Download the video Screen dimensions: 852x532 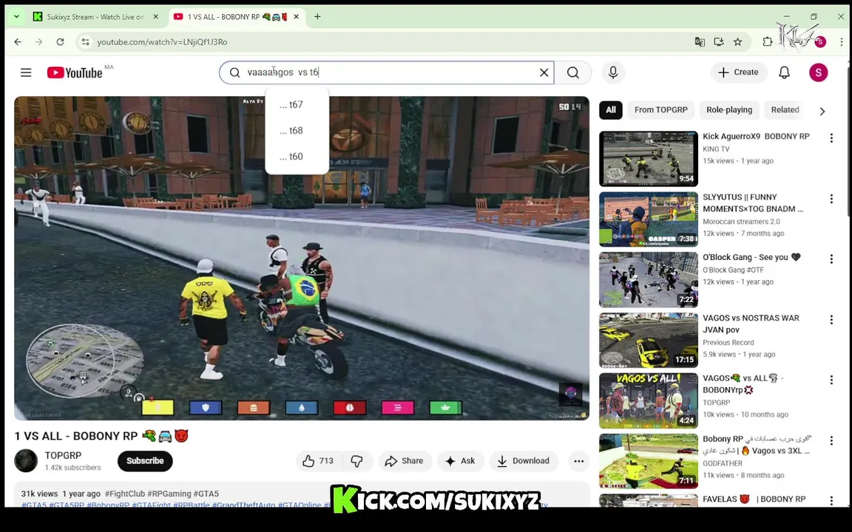click(x=524, y=461)
